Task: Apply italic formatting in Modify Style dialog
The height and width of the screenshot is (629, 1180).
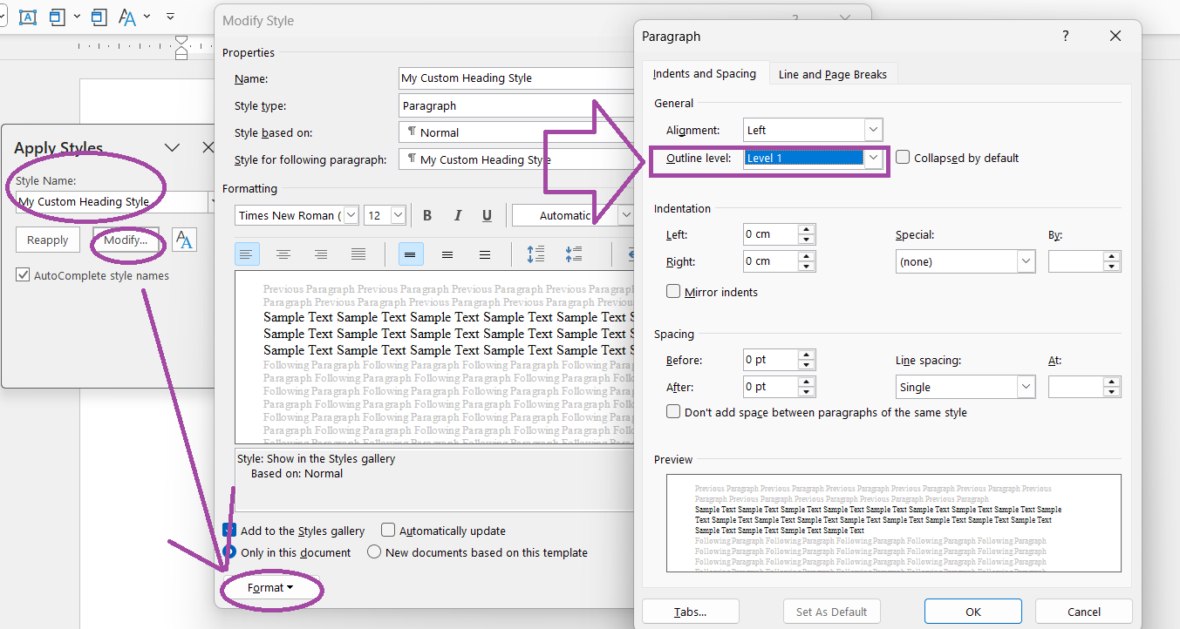Action: pyautogui.click(x=457, y=214)
